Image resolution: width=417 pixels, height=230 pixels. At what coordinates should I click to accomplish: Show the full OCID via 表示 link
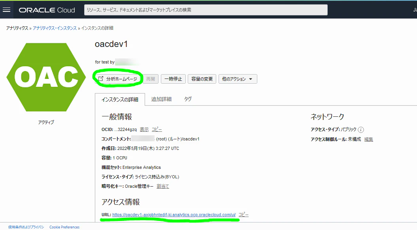click(x=144, y=129)
